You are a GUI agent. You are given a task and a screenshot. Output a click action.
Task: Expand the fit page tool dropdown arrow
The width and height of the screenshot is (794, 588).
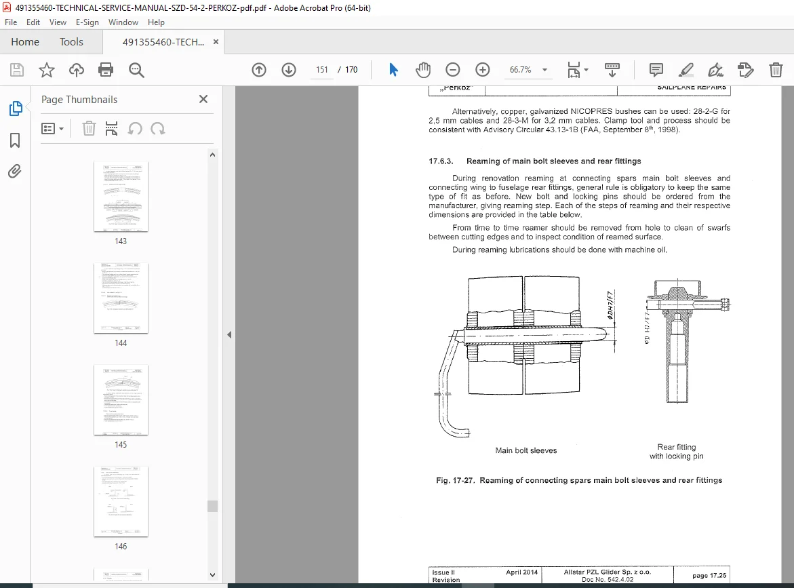(586, 70)
